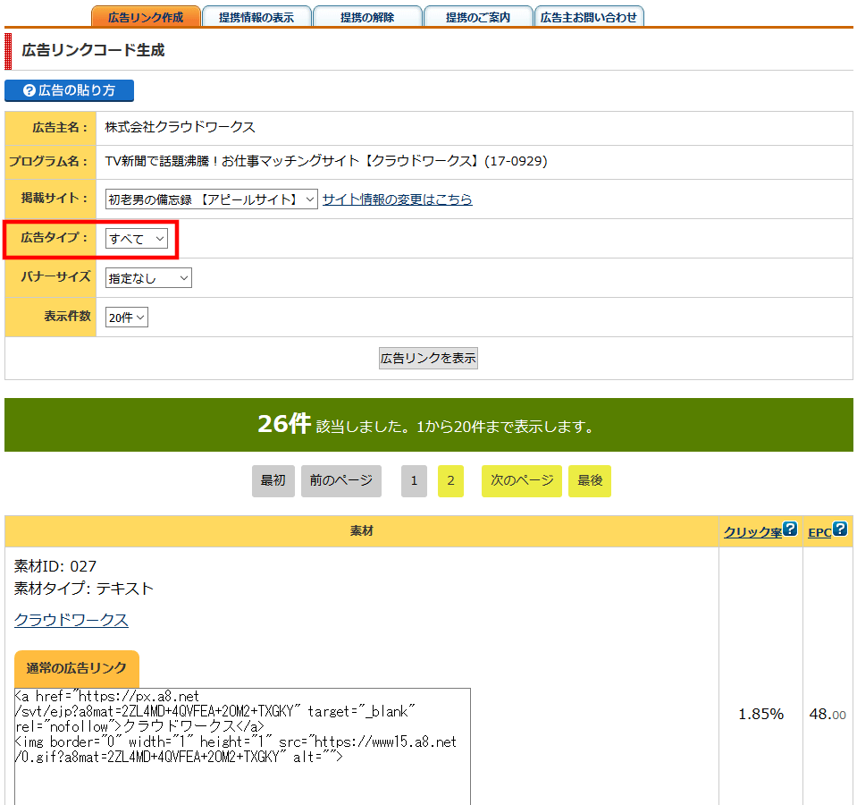
Task: Open the 表示件数 dropdown showing 20件
Action: click(126, 318)
